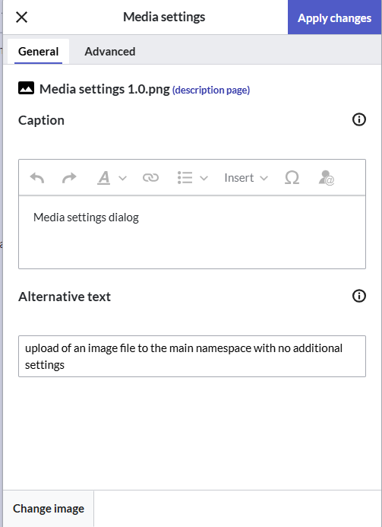Click the 'Media settings 1.0.png' filename
382x527 pixels.
[104, 89]
